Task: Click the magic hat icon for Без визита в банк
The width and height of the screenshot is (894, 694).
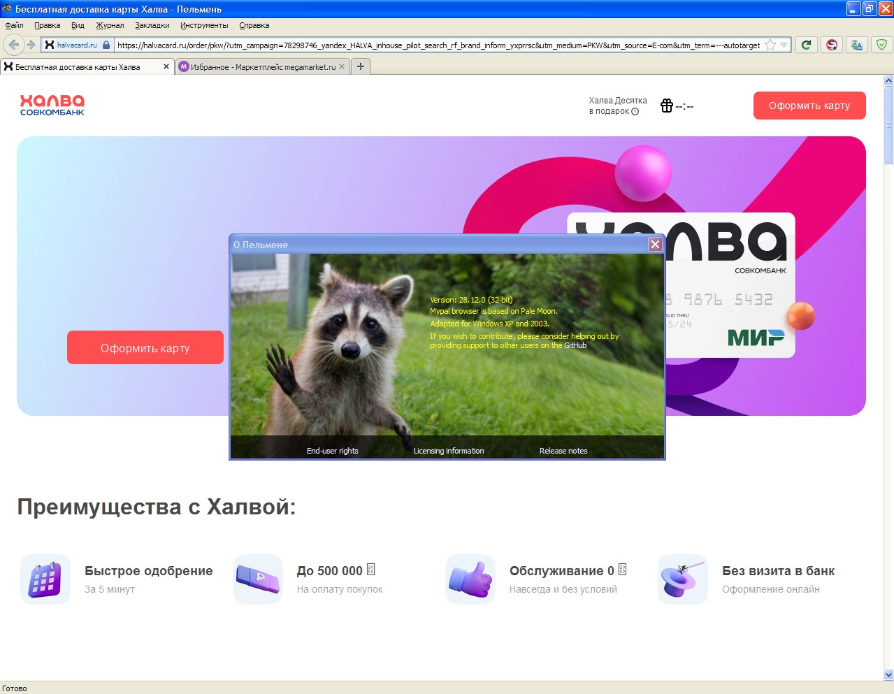Action: pyautogui.click(x=683, y=579)
